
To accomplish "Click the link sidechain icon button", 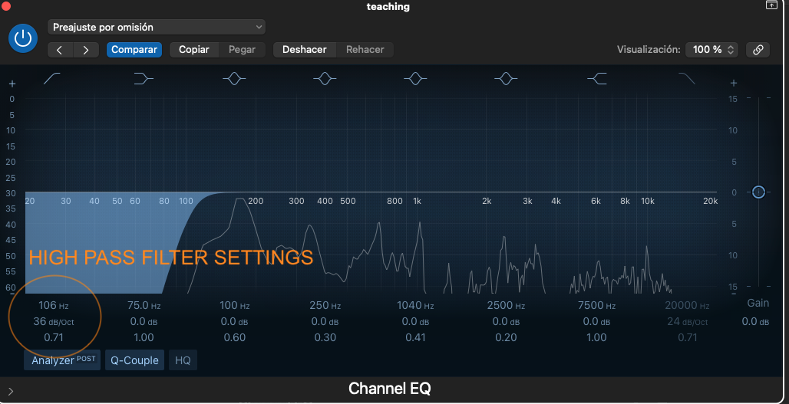I will [758, 50].
